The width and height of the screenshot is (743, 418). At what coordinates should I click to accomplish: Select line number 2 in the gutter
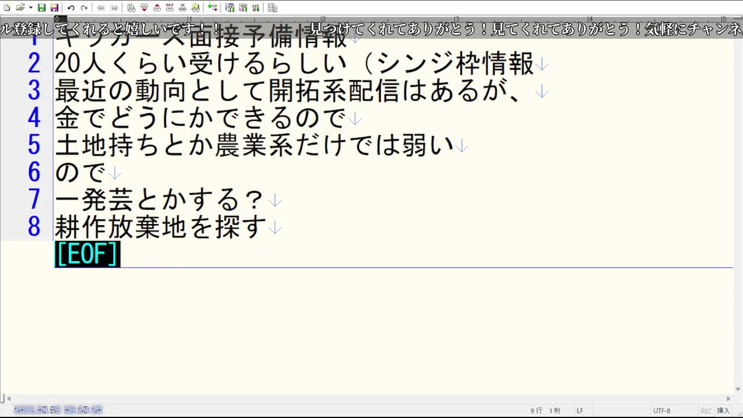[34, 63]
